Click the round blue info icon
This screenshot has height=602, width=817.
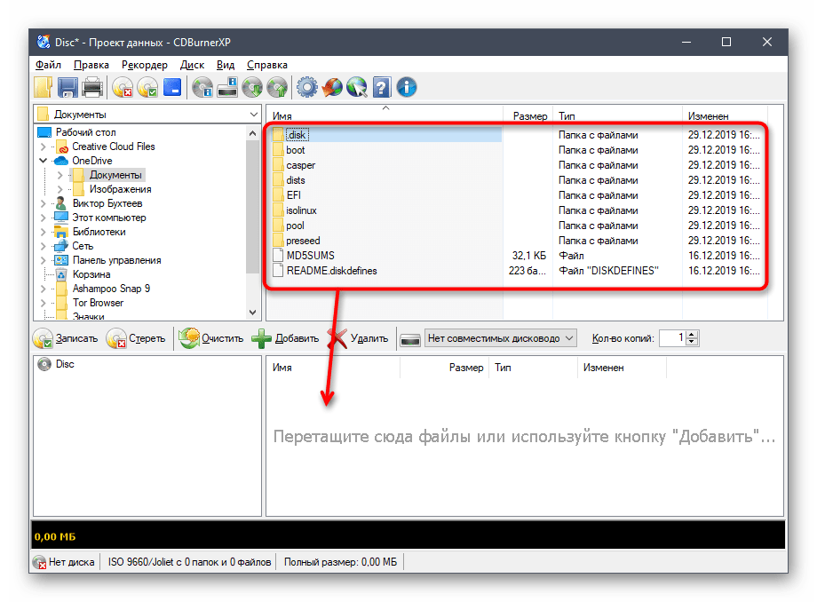(x=407, y=87)
